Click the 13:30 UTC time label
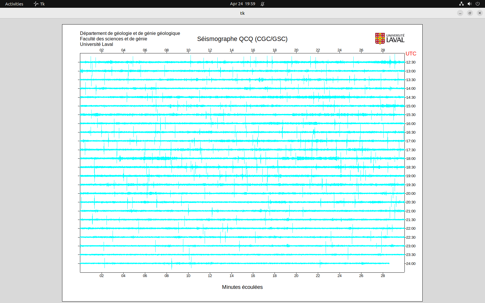 coord(411,80)
